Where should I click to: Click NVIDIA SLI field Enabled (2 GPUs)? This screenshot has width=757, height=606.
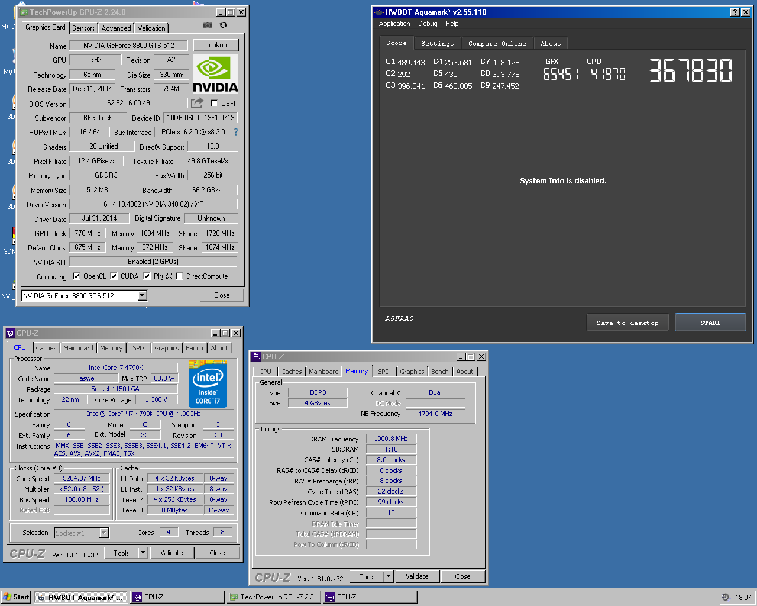pyautogui.click(x=153, y=262)
